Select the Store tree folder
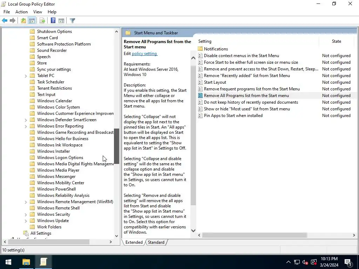359x269 pixels. click(42, 63)
